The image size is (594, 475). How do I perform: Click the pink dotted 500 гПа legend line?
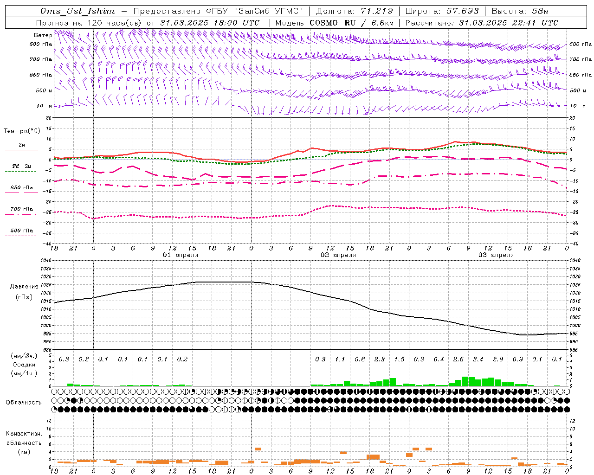coord(21,236)
